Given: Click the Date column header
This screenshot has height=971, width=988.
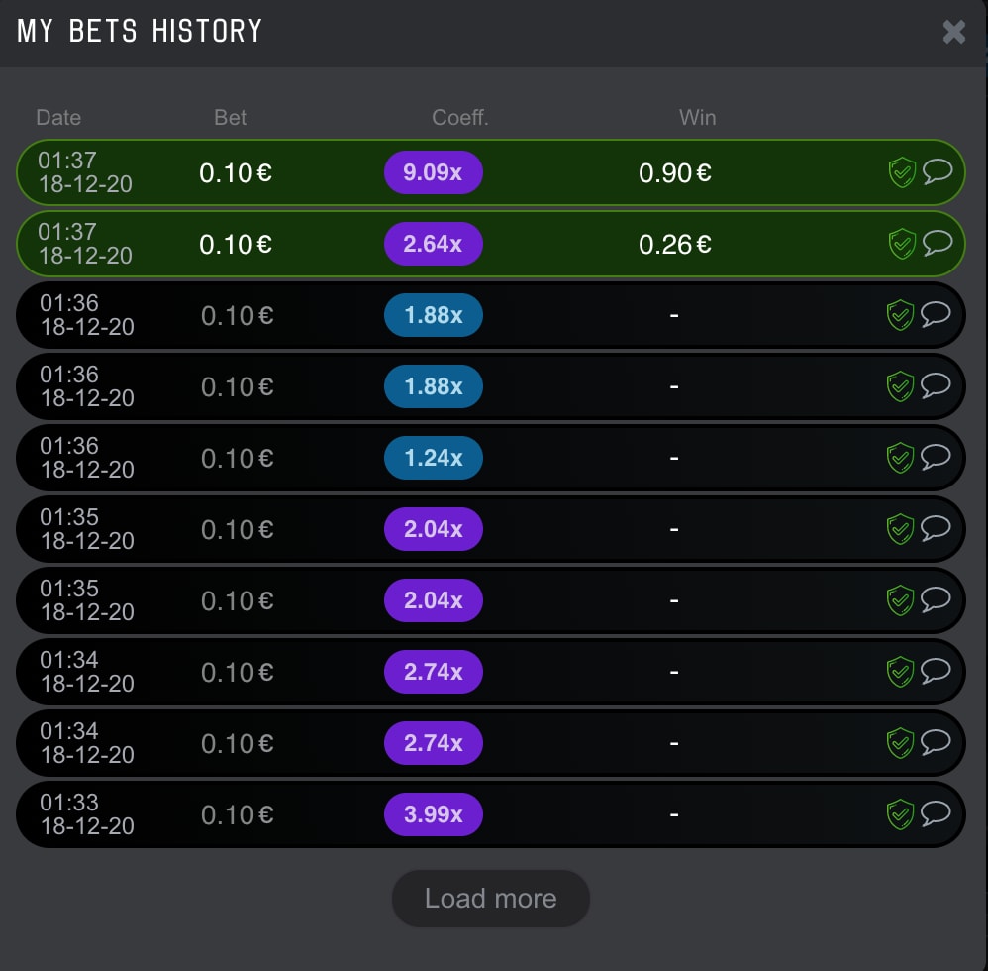Looking at the screenshot, I should (58, 117).
